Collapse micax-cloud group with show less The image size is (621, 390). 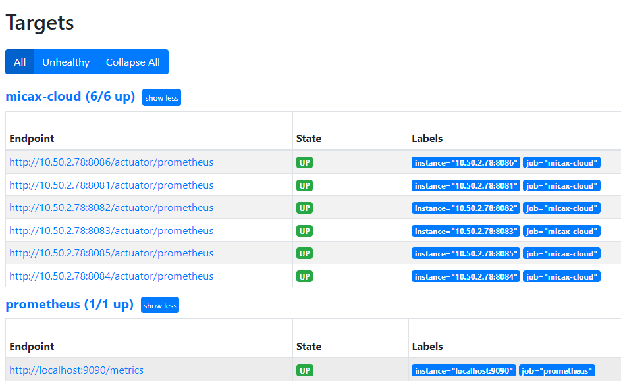tap(161, 98)
